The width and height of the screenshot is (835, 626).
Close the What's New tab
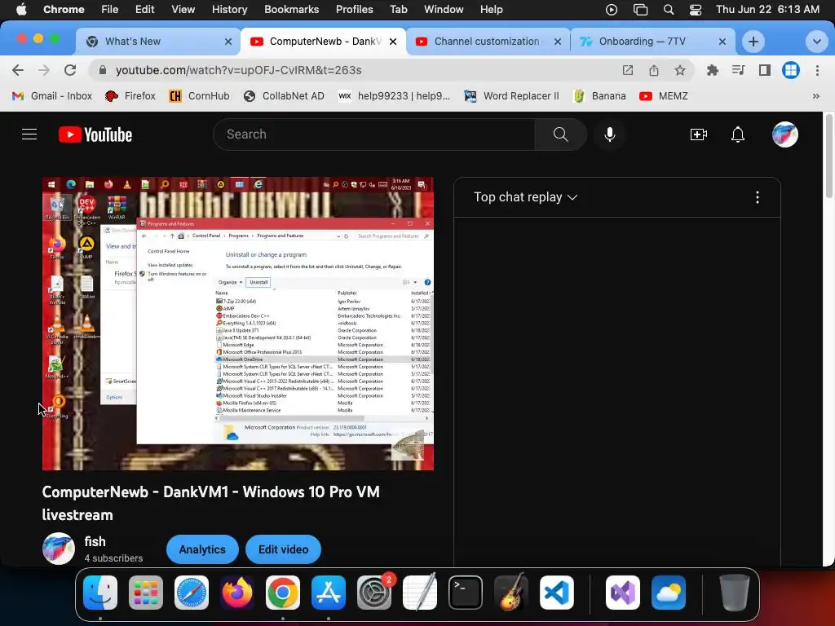(x=228, y=42)
